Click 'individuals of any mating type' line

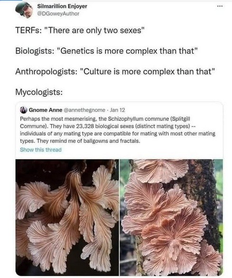(x=118, y=134)
